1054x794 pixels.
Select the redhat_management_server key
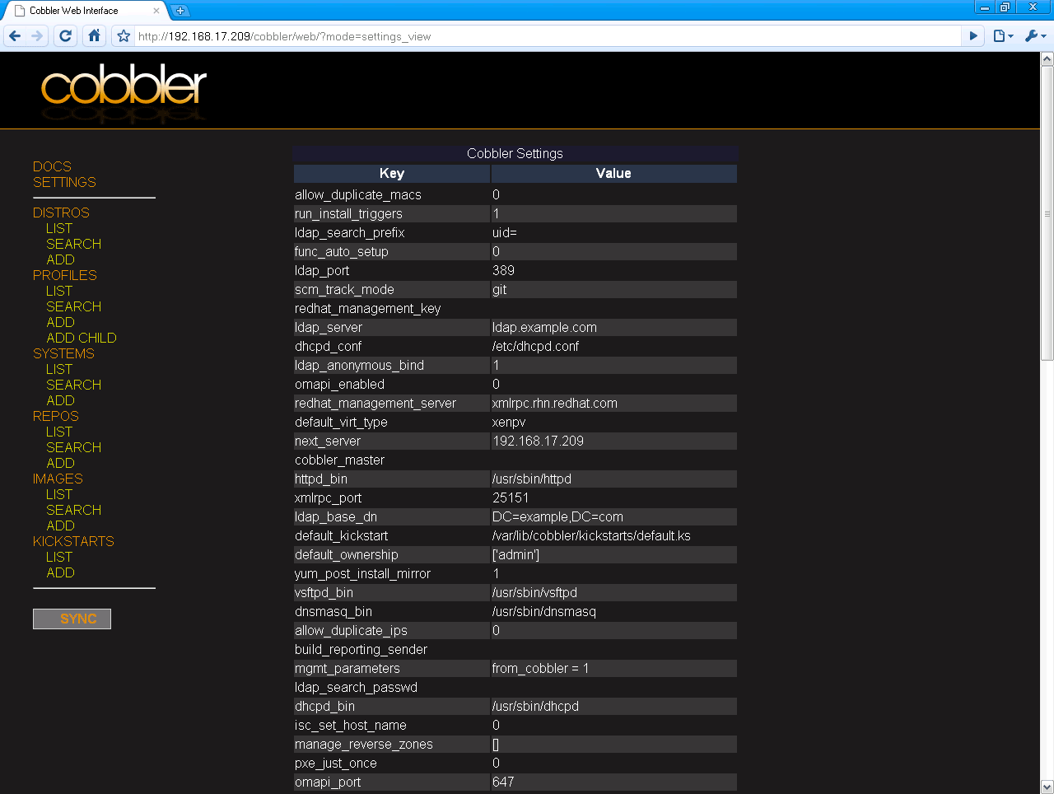375,404
